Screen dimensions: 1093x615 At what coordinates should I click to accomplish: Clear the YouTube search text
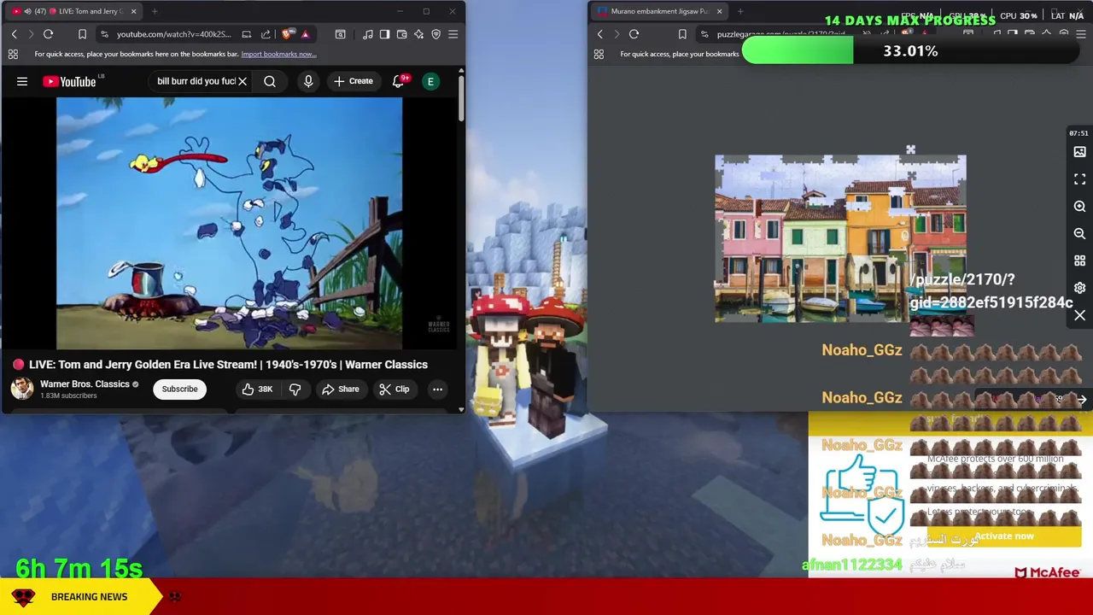pyautogui.click(x=243, y=81)
